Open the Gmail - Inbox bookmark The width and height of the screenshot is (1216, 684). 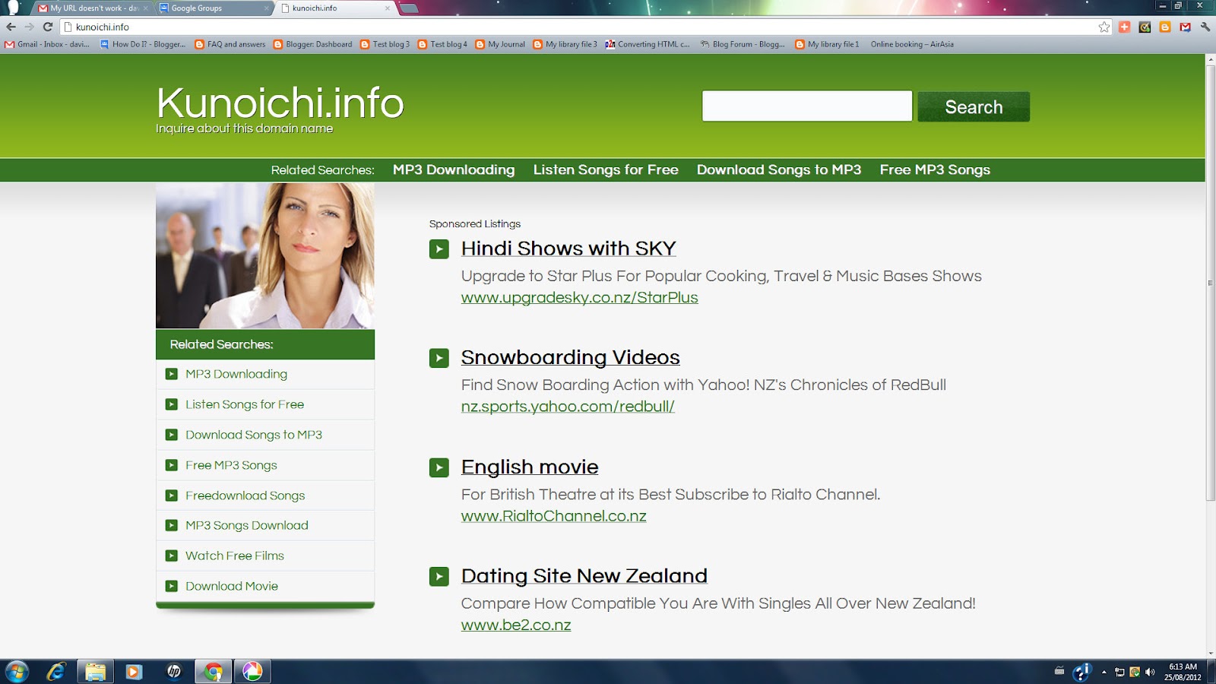(x=47, y=44)
